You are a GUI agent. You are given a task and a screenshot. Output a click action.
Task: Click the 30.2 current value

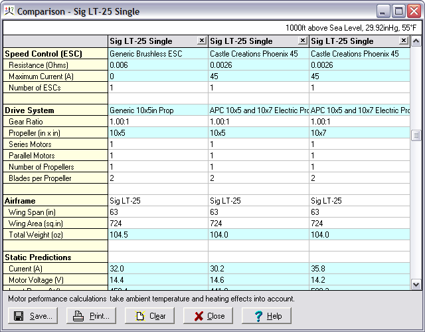click(258, 269)
